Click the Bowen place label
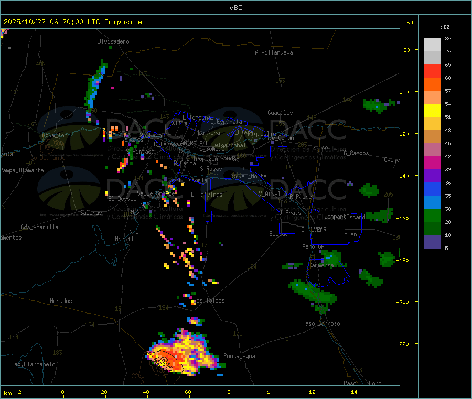This screenshot has height=399, width=472. pos(349,234)
